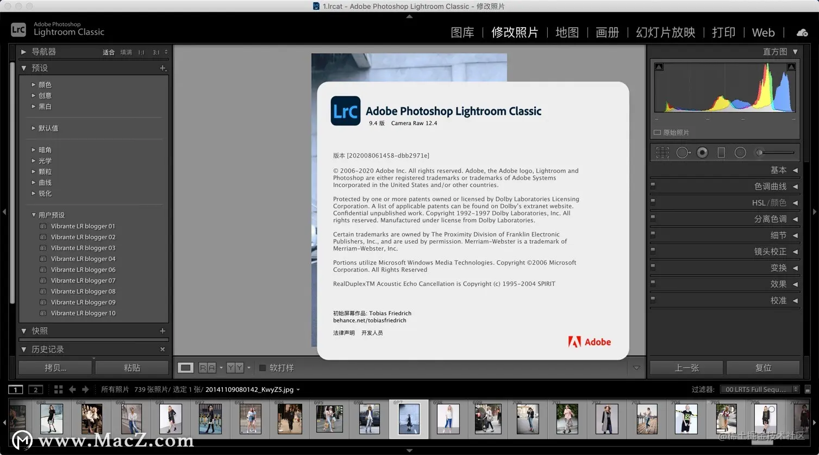
Task: Open the filename dropdown in filmstrip bar
Action: (x=298, y=390)
